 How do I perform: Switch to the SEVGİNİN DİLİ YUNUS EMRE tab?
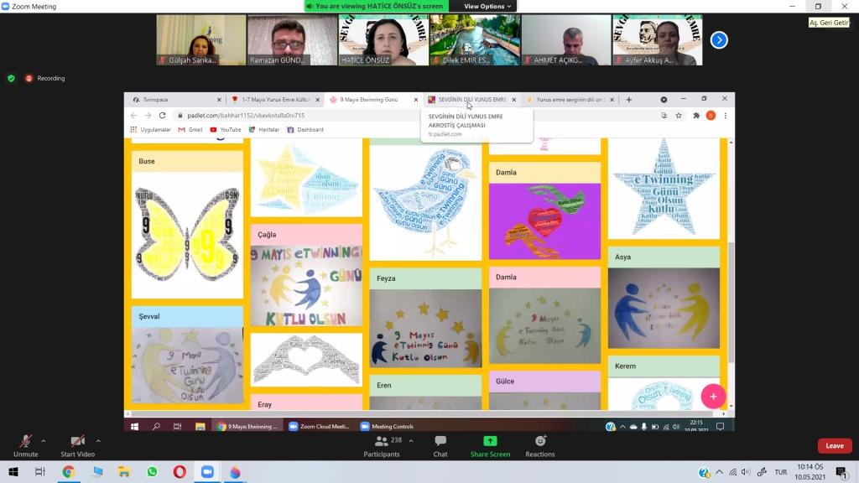470,100
